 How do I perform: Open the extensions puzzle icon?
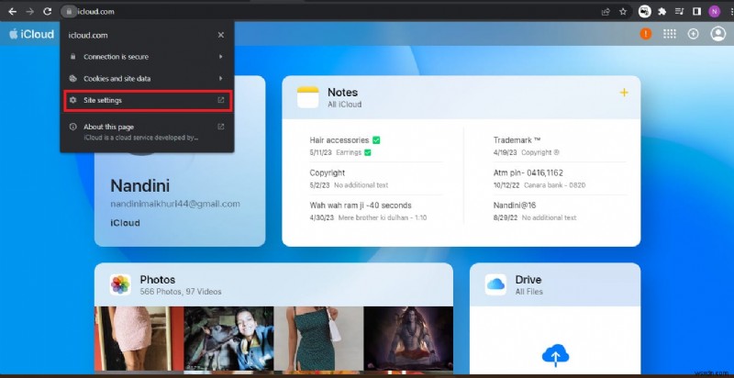tap(662, 12)
